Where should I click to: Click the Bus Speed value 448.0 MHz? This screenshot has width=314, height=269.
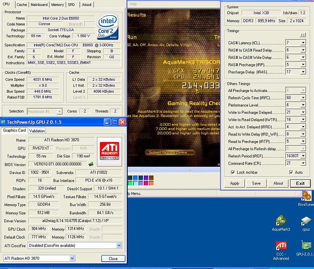pos(43,91)
